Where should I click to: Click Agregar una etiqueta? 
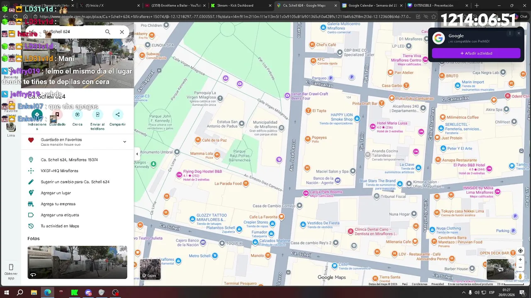click(60, 215)
